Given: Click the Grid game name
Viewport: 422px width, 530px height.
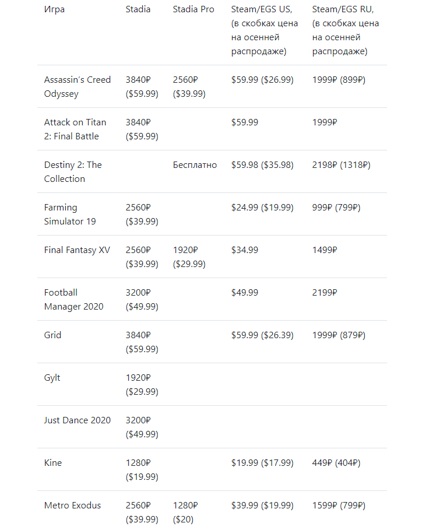Looking at the screenshot, I should (x=52, y=335).
